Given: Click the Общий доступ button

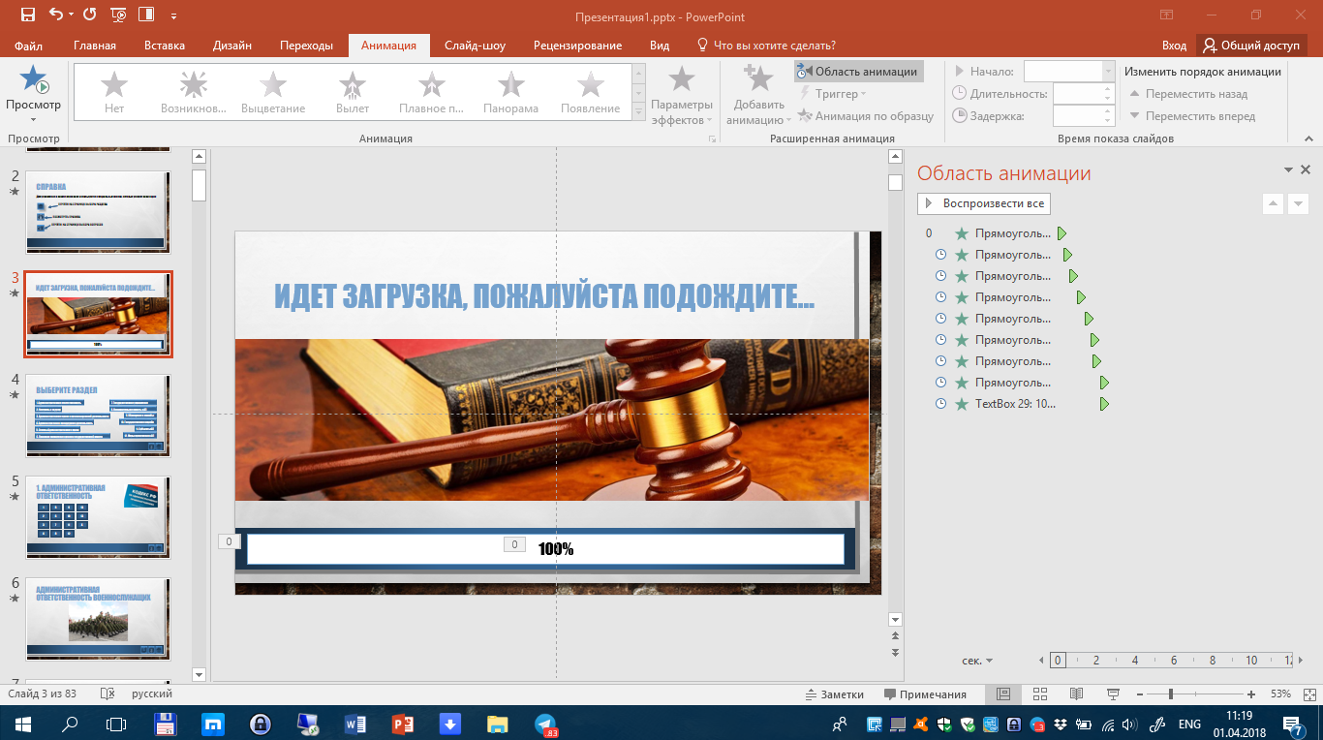Looking at the screenshot, I should click(1251, 46).
